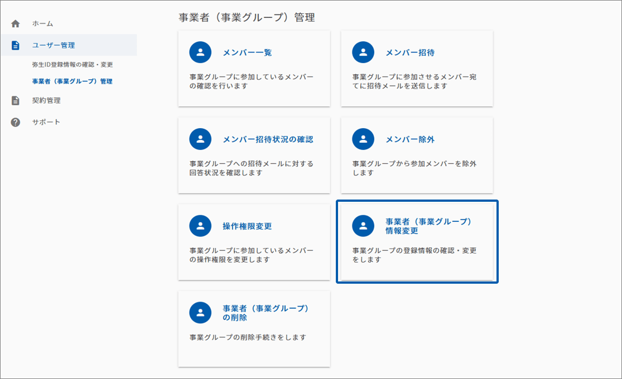Click person icon on 事業者(事業グループ)の削除 card
This screenshot has height=379, width=622.
click(x=200, y=313)
